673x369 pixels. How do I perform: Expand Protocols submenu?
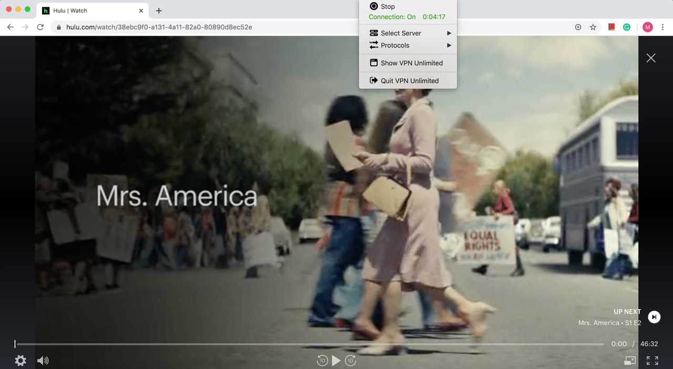pos(408,45)
